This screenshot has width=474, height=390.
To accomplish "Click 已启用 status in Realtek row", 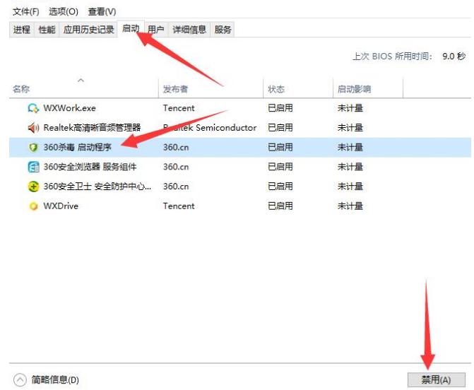I will tap(280, 128).
